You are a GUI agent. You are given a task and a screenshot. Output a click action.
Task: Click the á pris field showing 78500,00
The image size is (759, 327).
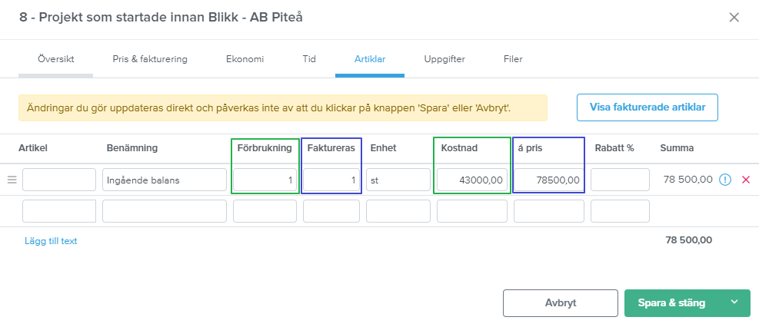(x=549, y=180)
